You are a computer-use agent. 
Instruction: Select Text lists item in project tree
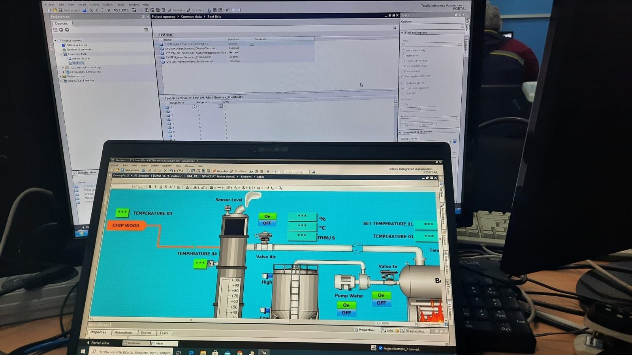(x=78, y=63)
